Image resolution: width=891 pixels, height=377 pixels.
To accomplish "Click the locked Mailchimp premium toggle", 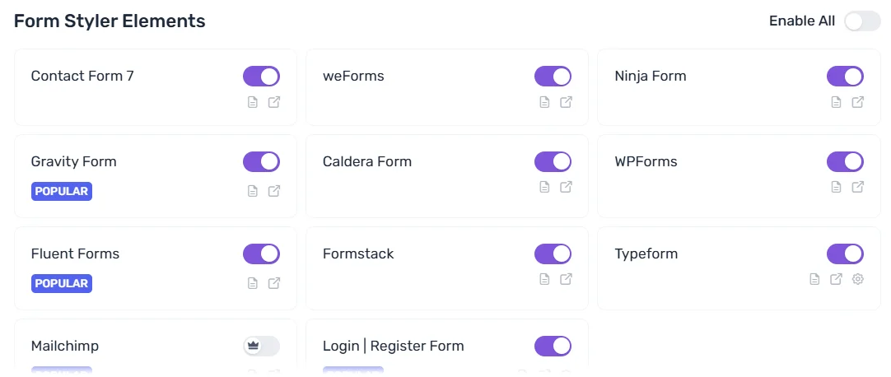I will (x=261, y=347).
